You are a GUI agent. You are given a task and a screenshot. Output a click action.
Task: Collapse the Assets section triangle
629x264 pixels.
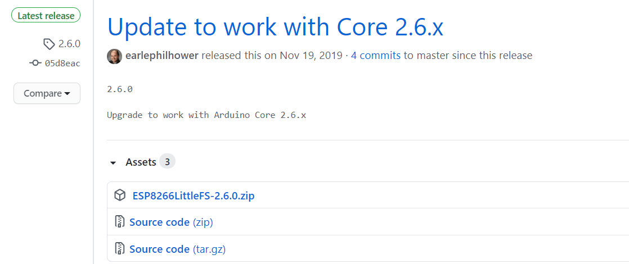pyautogui.click(x=113, y=163)
